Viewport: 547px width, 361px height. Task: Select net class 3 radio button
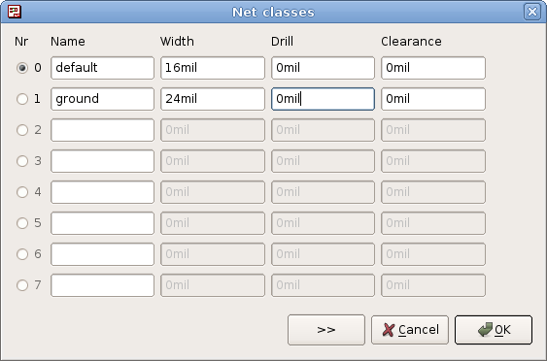click(x=22, y=161)
